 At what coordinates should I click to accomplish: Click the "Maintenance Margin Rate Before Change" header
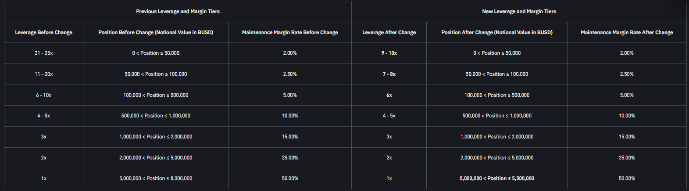click(290, 32)
